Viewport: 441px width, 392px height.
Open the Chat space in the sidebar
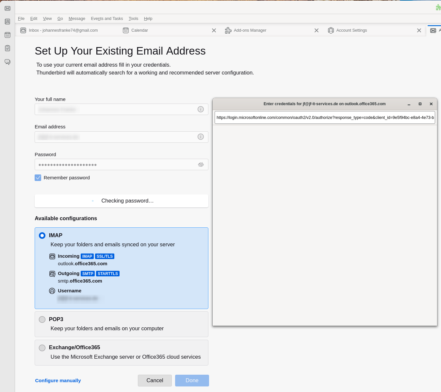tap(8, 62)
